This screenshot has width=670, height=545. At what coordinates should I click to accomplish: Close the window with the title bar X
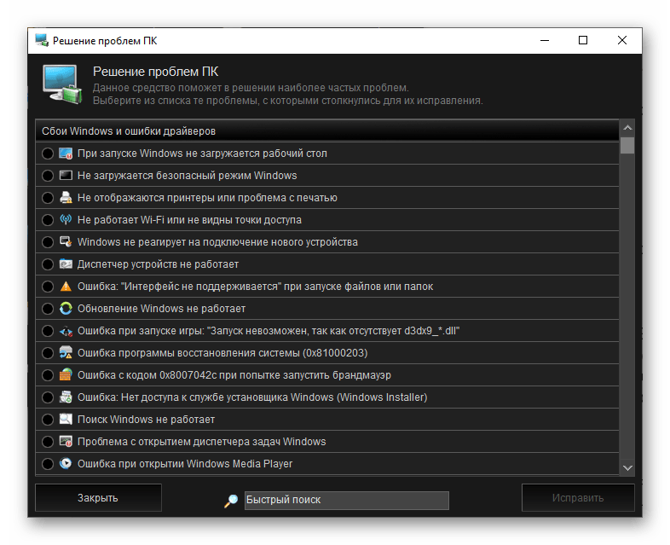[622, 41]
